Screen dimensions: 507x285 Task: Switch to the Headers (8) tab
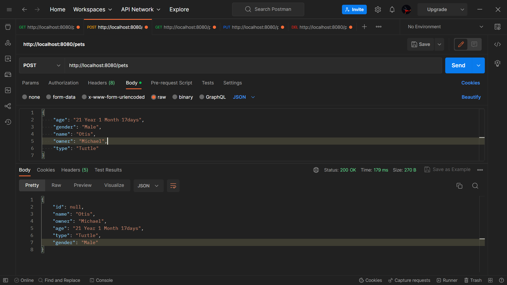point(101,83)
